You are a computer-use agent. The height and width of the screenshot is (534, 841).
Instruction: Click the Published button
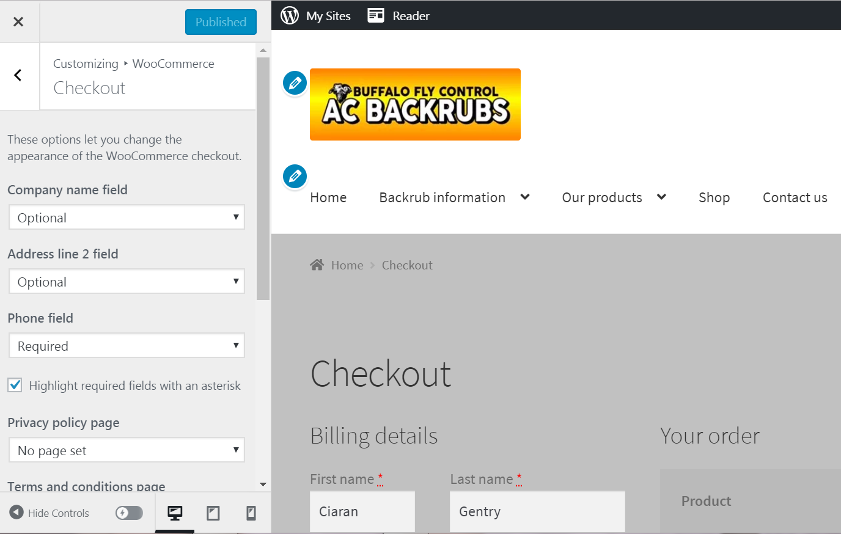pos(221,22)
